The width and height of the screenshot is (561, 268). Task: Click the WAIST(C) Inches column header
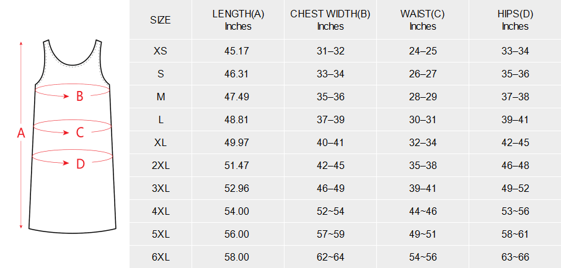tap(423, 20)
